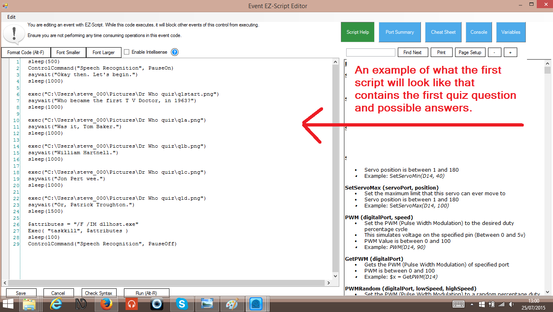Viewport: 553px width, 312px height.
Task: Click the volume speaker tray icon
Action: [512, 304]
